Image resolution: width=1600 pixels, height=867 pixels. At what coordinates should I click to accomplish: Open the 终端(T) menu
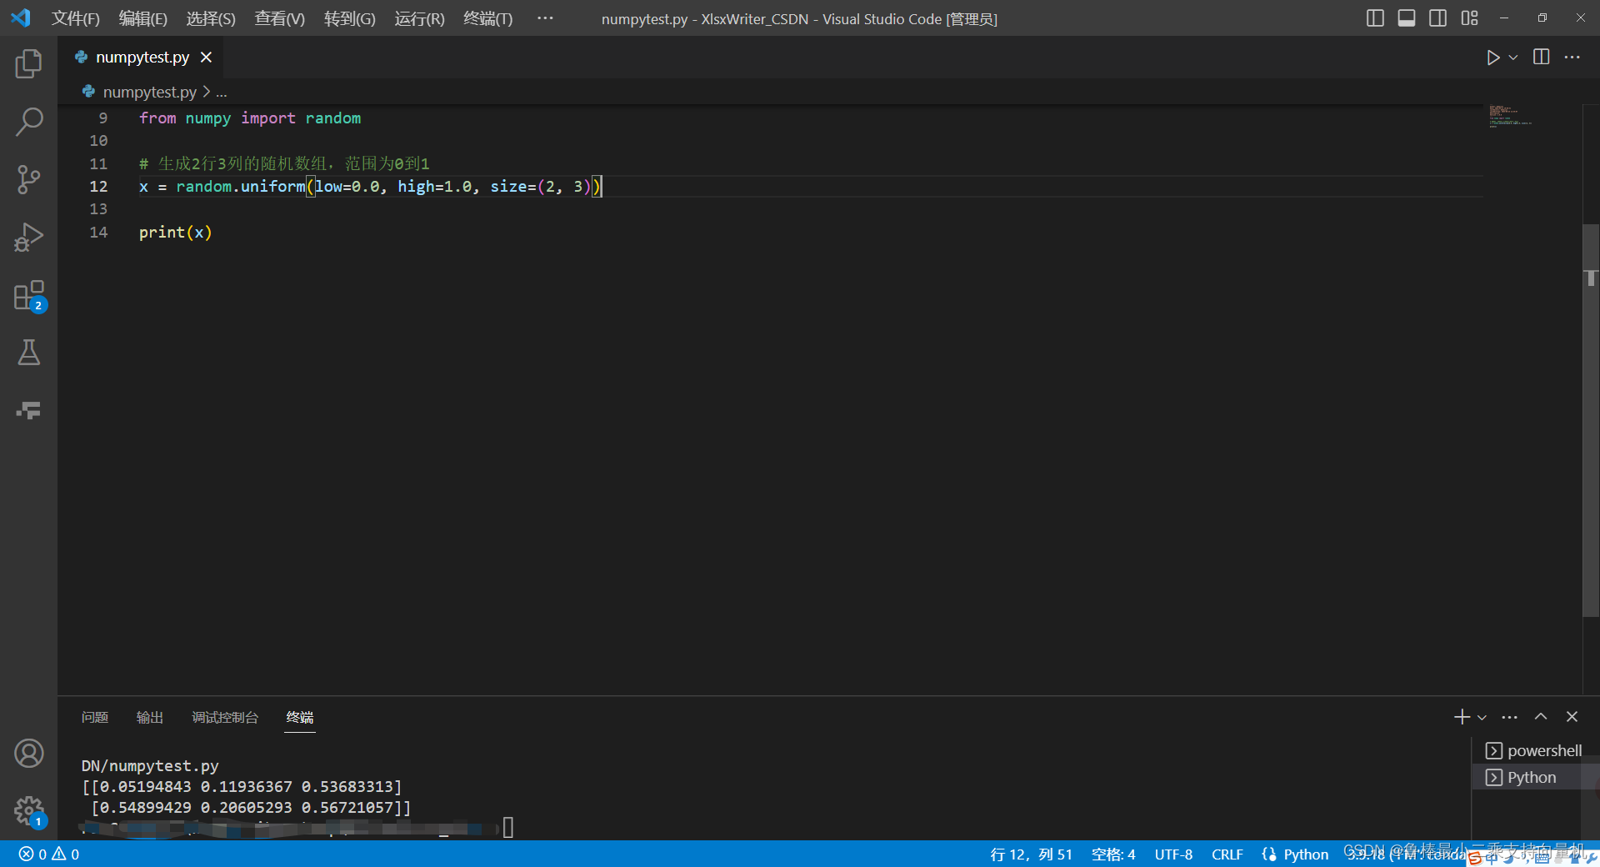[488, 18]
